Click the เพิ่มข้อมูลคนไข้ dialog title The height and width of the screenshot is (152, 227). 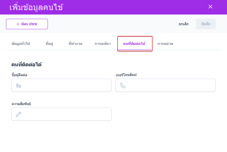pyautogui.click(x=36, y=7)
